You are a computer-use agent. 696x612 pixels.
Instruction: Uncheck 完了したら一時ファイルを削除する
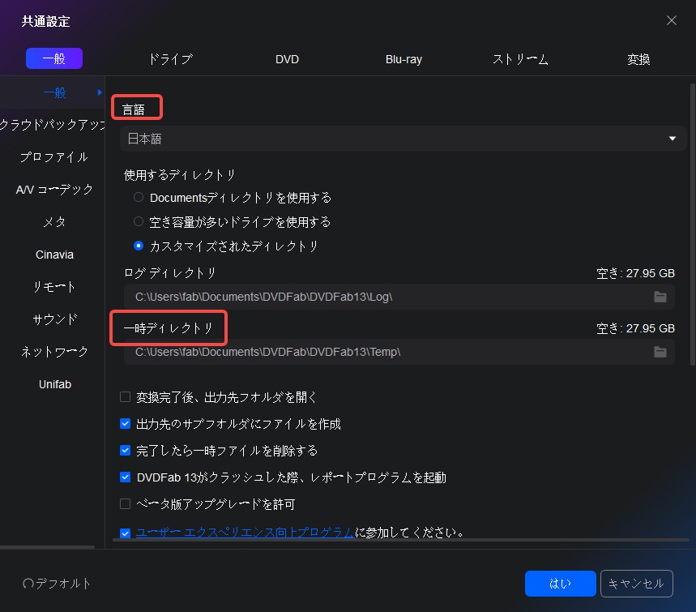[125, 451]
